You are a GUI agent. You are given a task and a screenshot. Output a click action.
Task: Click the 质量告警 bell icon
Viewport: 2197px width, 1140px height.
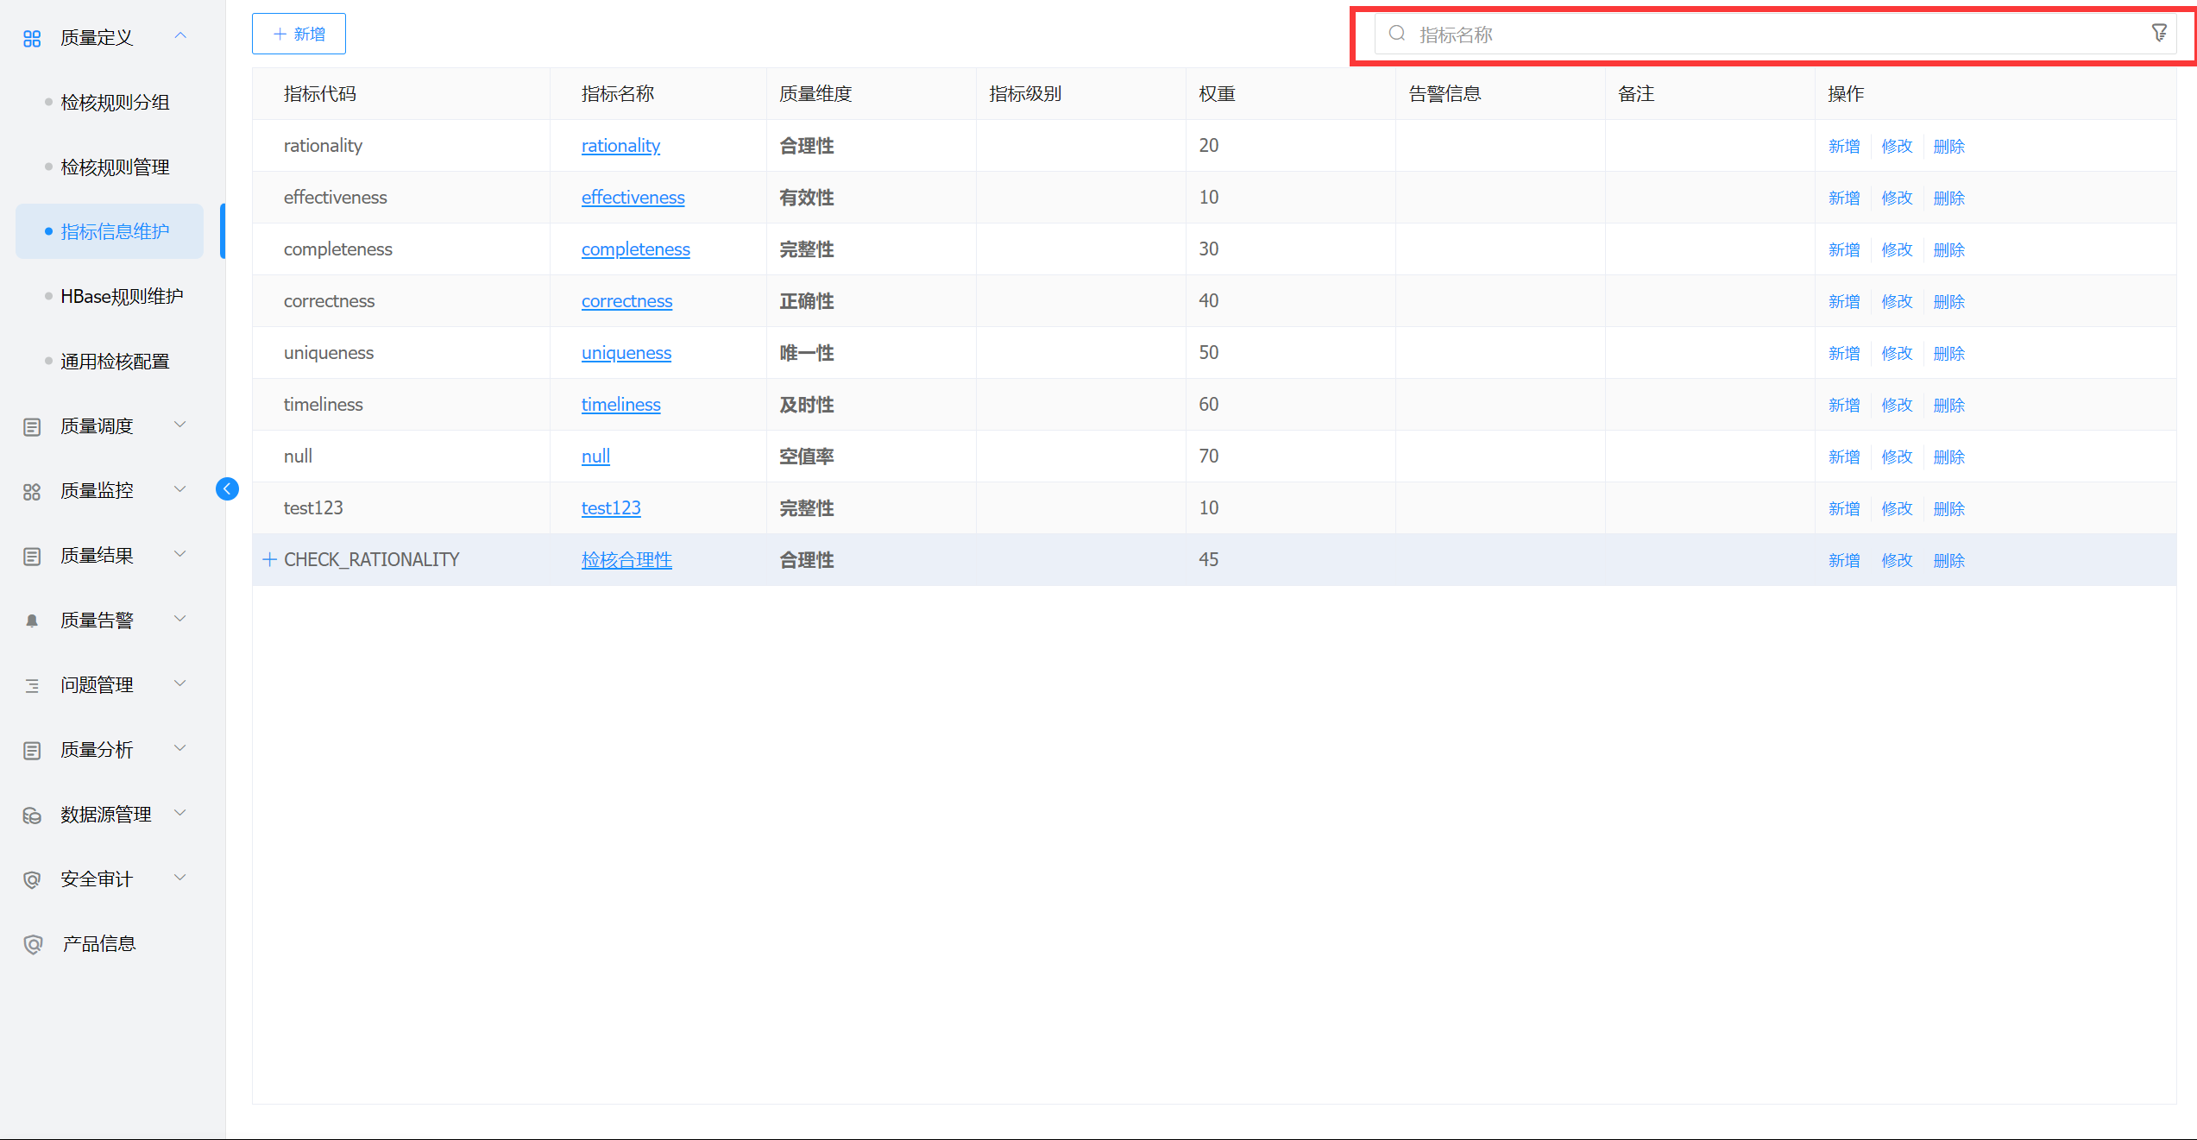pyautogui.click(x=32, y=620)
